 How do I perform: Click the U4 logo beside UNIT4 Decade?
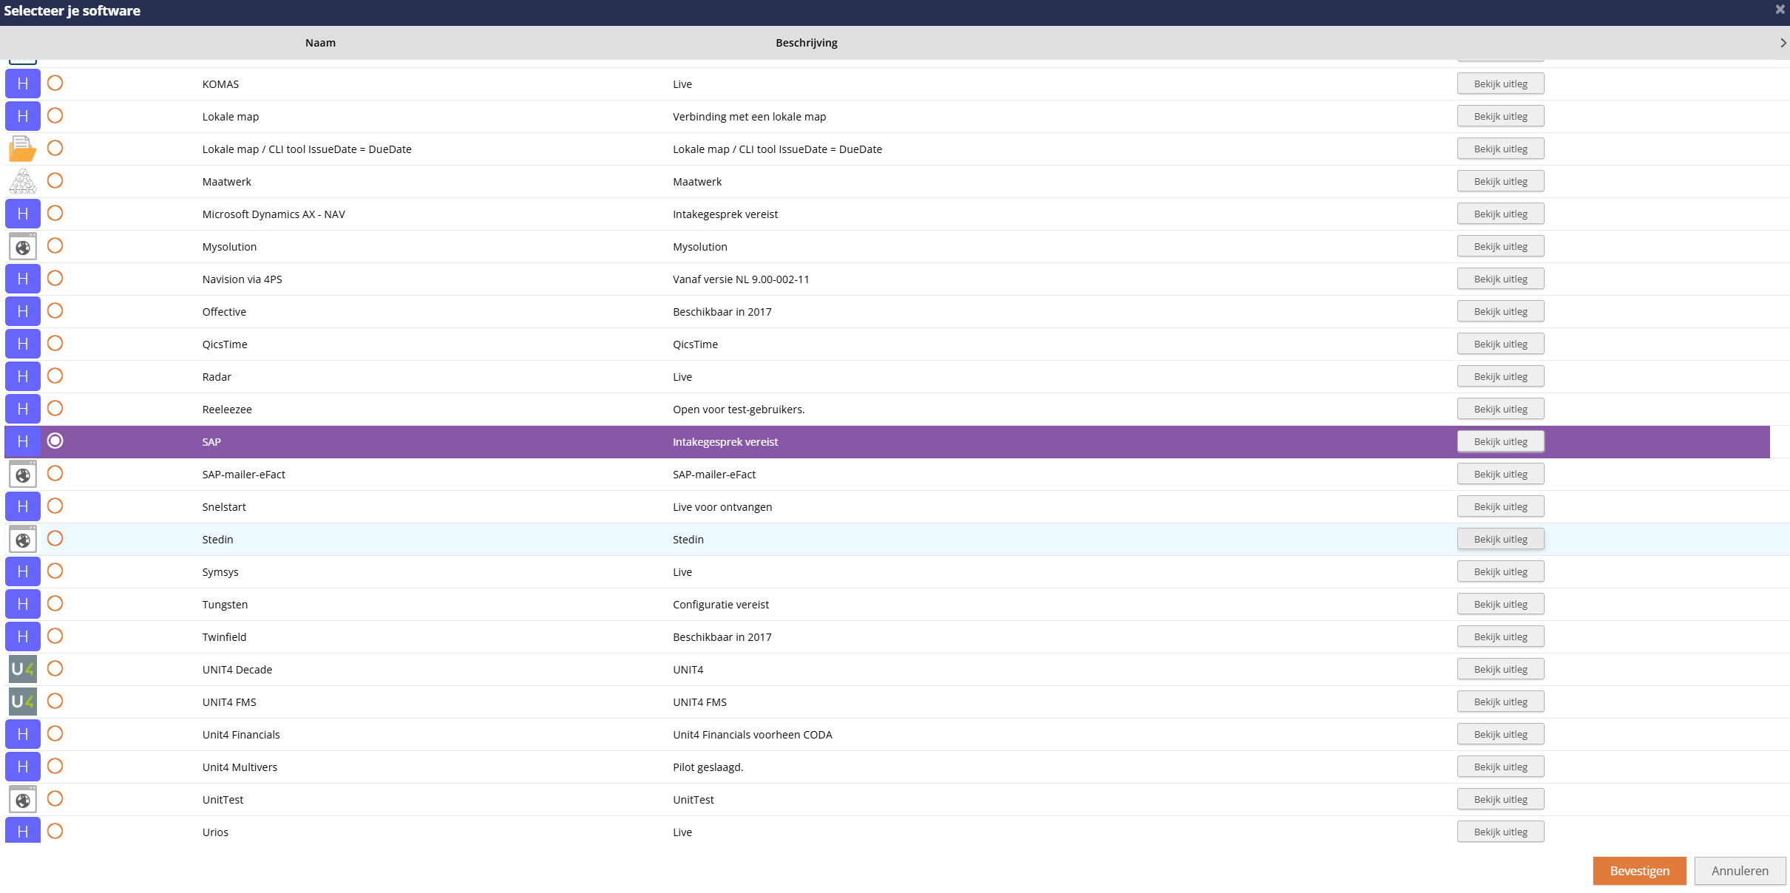point(23,669)
